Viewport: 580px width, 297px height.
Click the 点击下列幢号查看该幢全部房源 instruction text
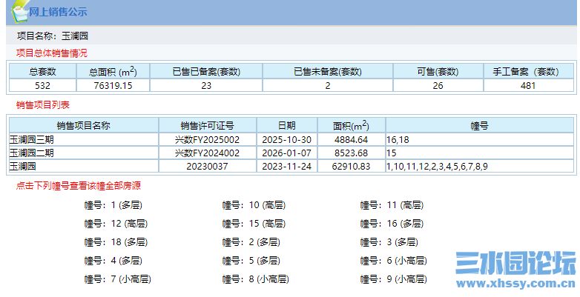tap(79, 185)
